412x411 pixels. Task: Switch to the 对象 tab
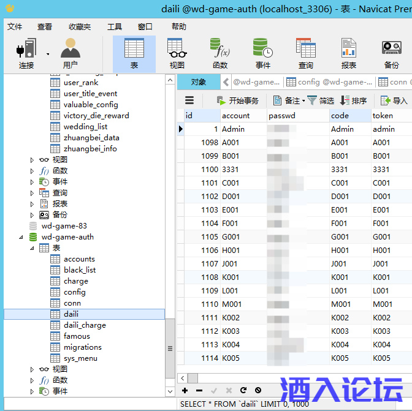(x=199, y=82)
